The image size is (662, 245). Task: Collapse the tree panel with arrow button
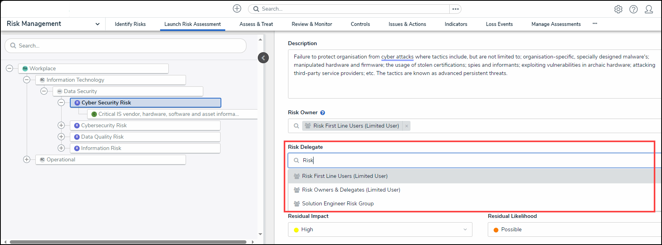pos(263,58)
